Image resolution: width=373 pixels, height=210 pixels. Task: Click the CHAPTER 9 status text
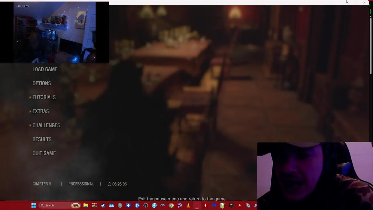tap(42, 184)
